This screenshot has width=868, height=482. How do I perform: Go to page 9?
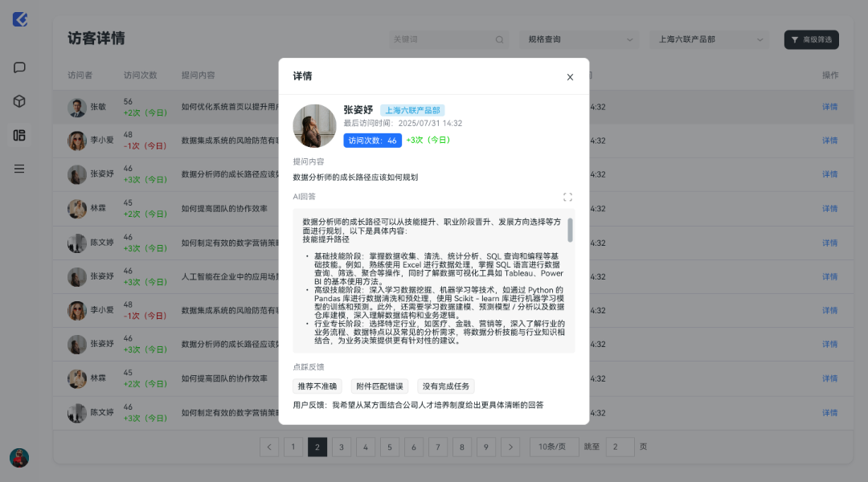[486, 447]
